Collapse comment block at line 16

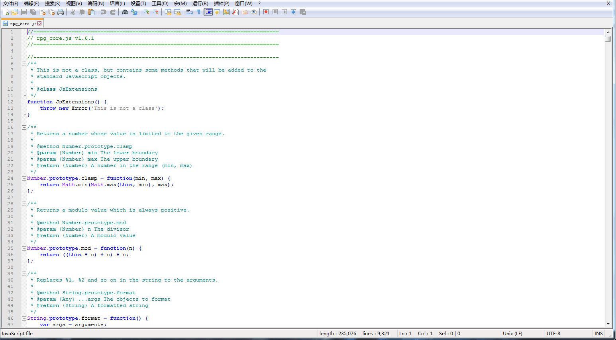[24, 127]
